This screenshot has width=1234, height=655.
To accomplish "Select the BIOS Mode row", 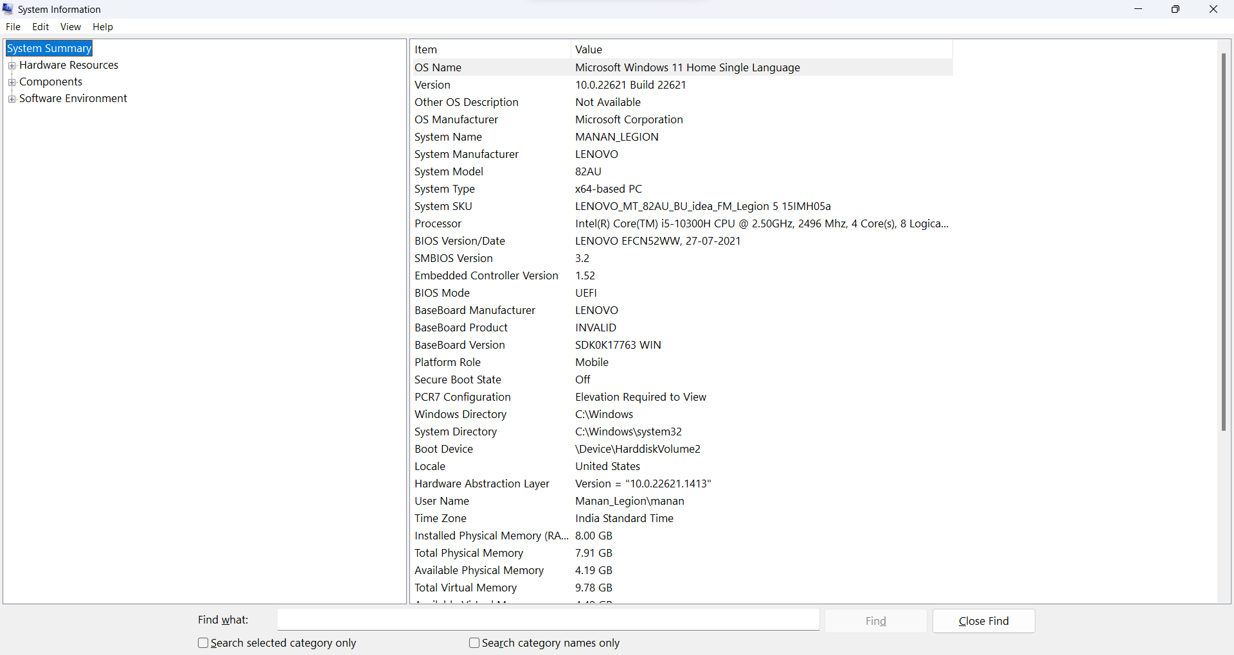I will (x=681, y=293).
